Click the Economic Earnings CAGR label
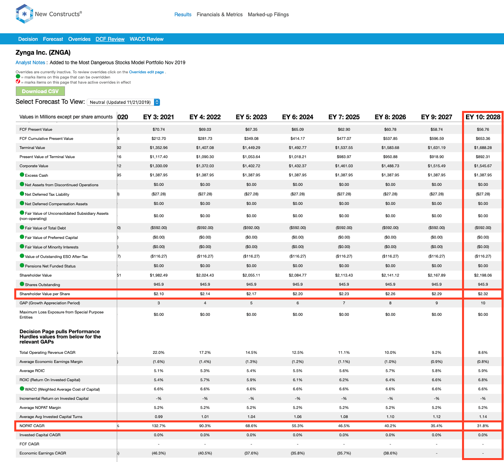504x462 pixels. tap(43, 453)
